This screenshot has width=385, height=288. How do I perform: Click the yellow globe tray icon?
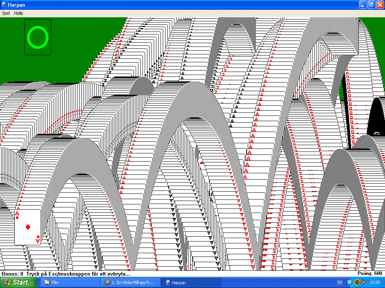[357, 282]
